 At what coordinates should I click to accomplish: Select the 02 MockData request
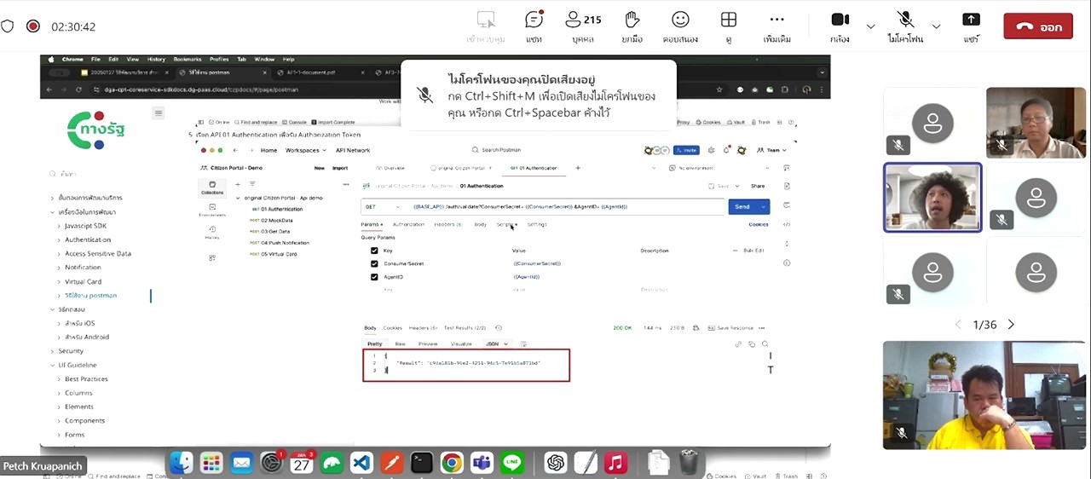click(276, 220)
